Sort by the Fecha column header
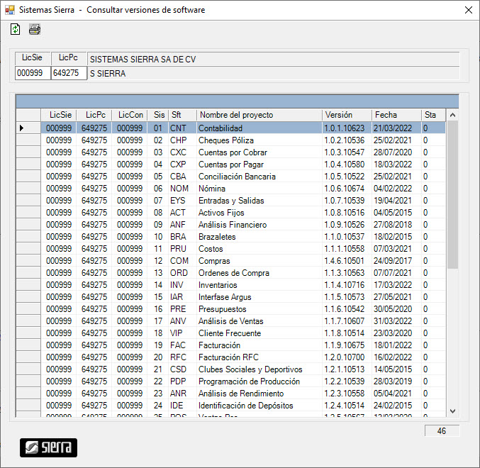The height and width of the screenshot is (468, 480). (396, 115)
